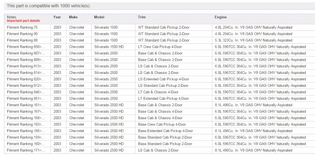This screenshot has height=155, width=315.
Task: Select the 'Fitment Ranking:159<...' cell
Action: pyautogui.click(x=27, y=137)
